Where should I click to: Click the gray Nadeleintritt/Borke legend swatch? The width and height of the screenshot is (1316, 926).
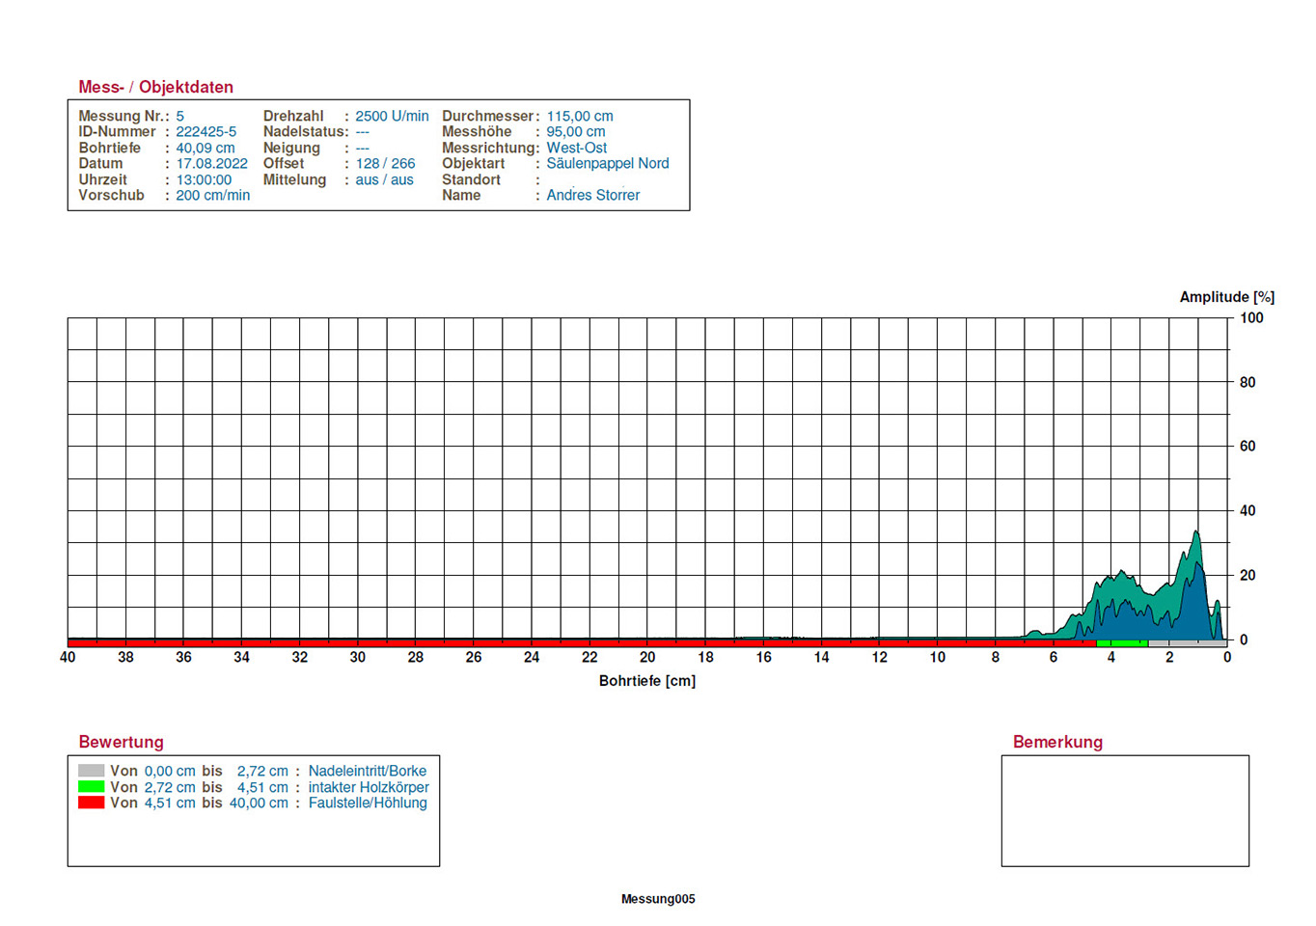point(91,771)
